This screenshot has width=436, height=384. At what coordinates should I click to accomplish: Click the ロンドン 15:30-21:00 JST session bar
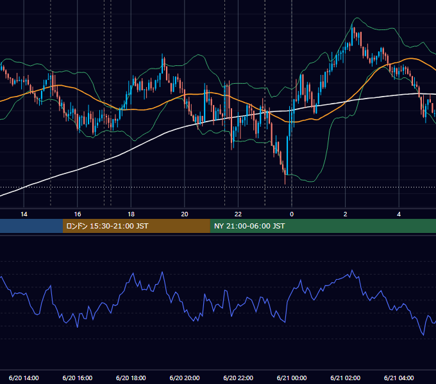[x=136, y=226]
